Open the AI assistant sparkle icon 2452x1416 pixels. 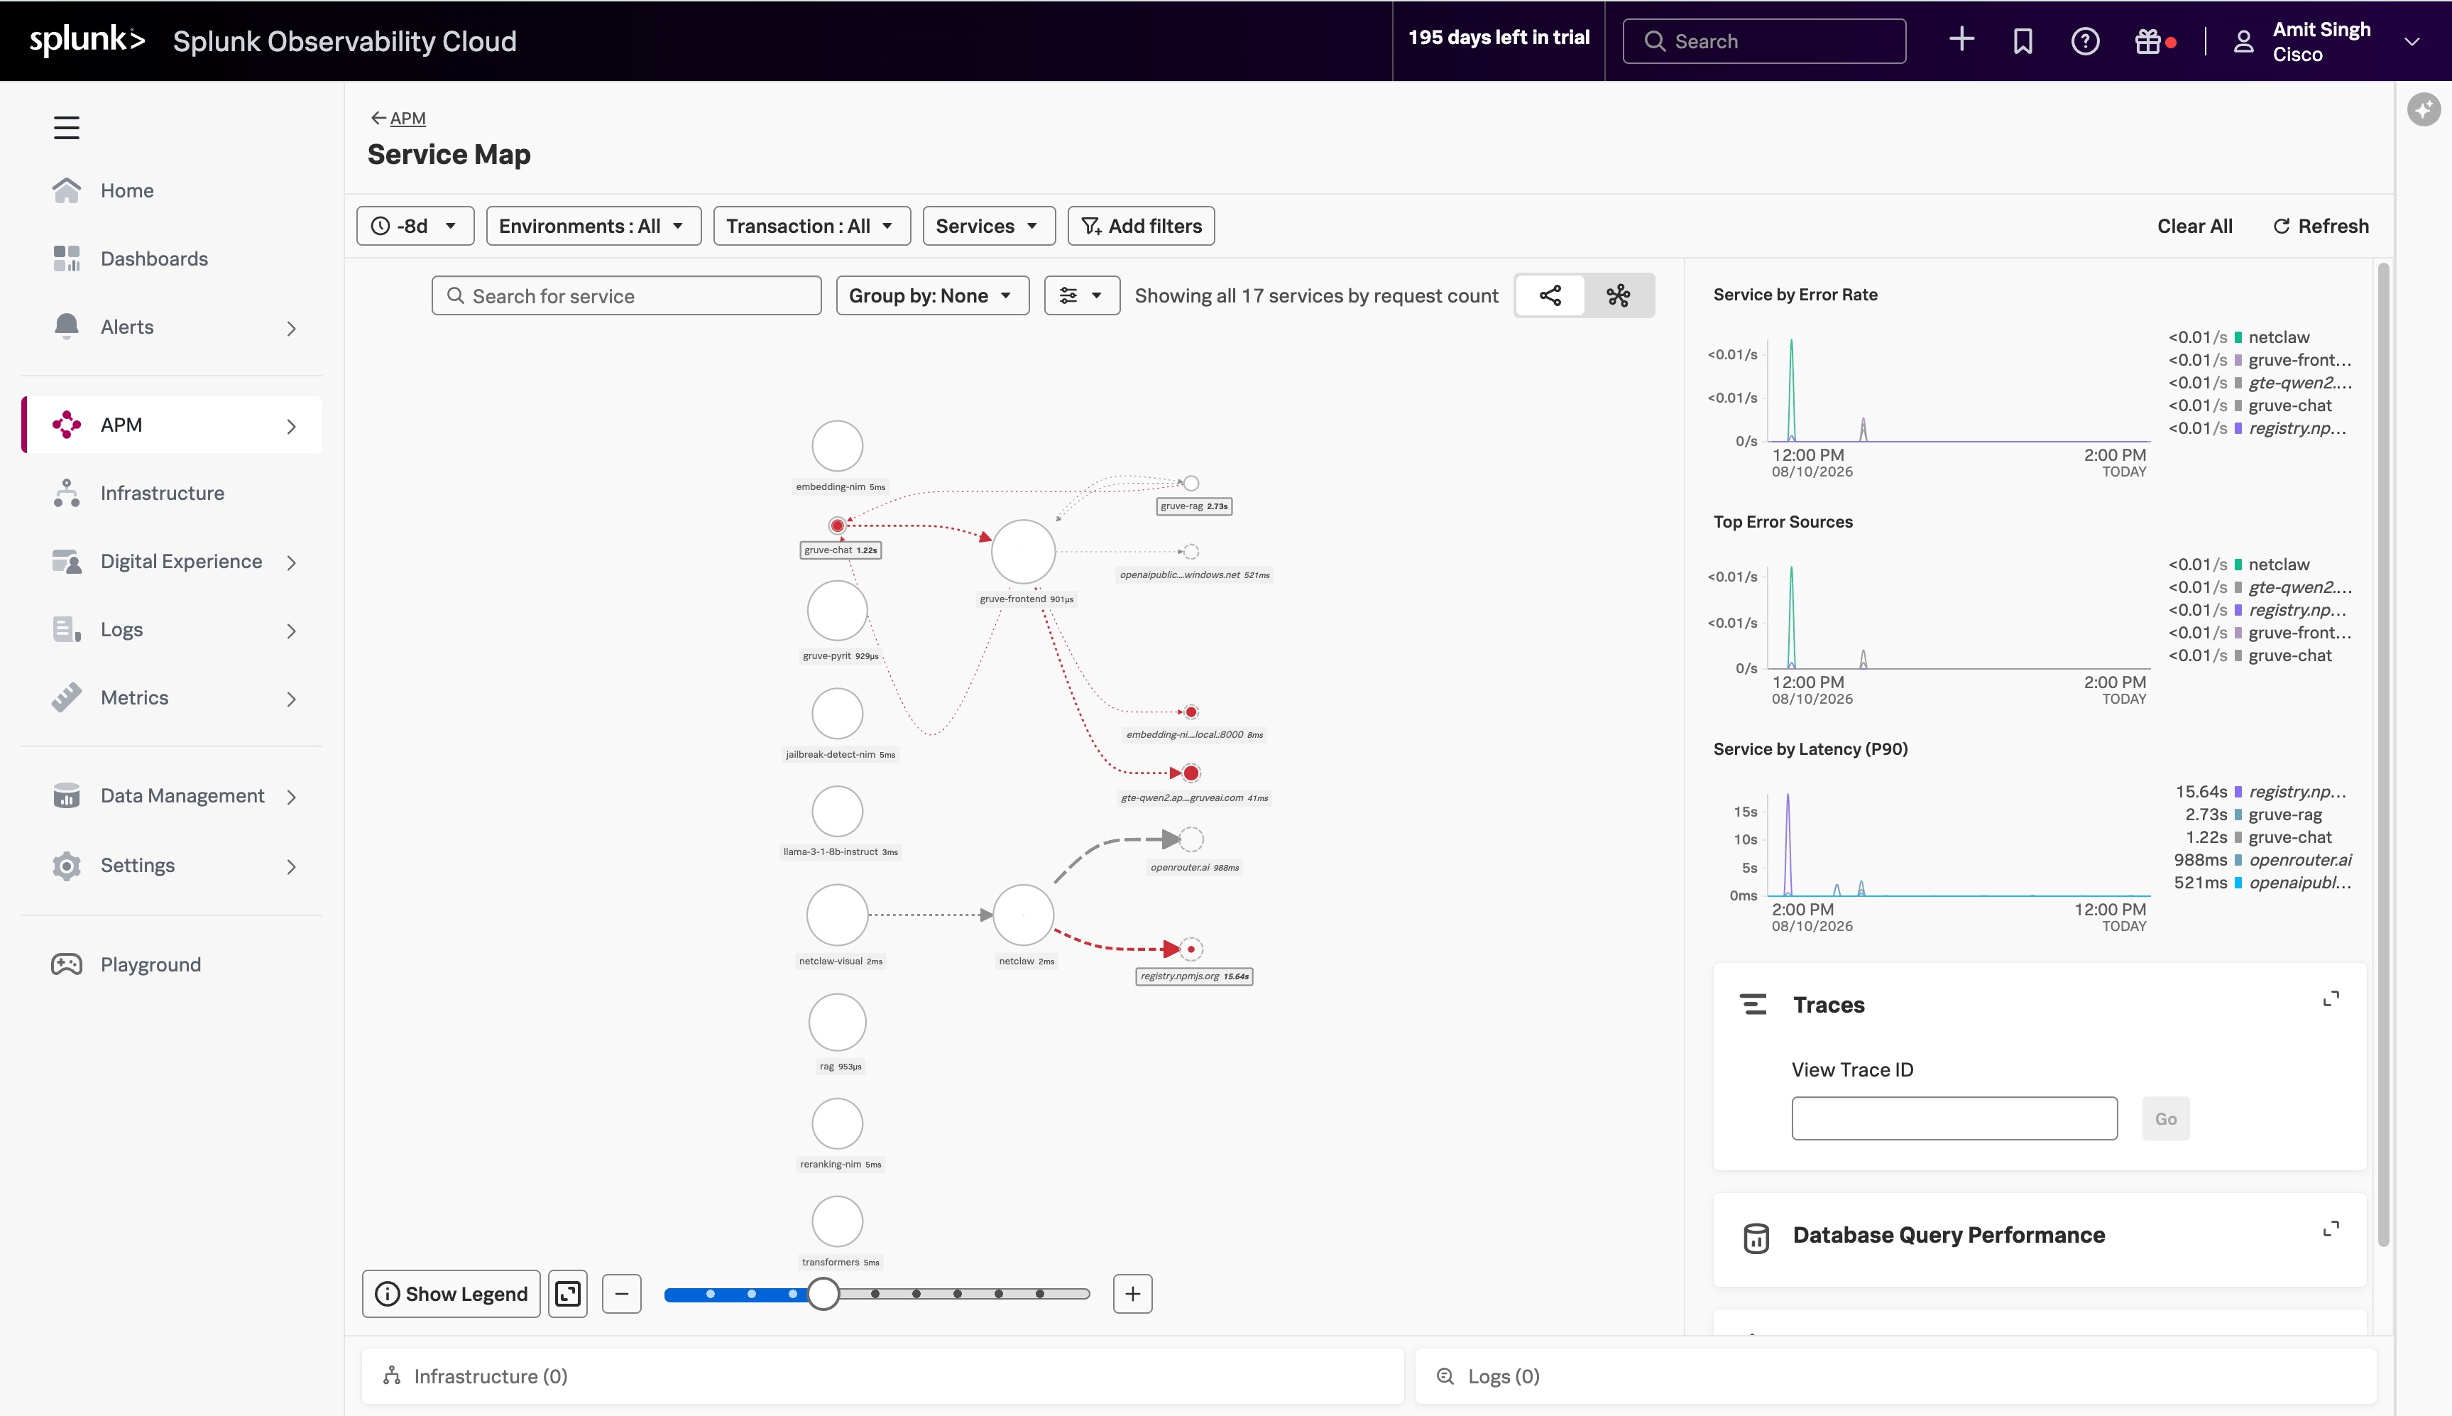[x=2423, y=109]
